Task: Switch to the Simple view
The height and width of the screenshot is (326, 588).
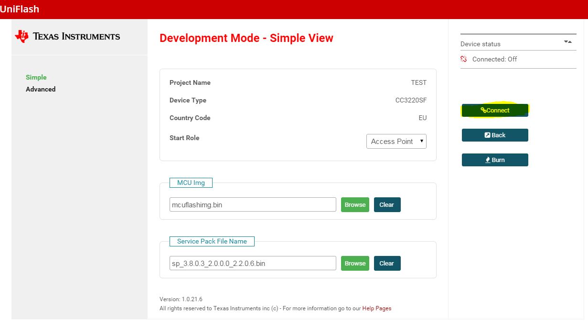Action: coord(36,77)
